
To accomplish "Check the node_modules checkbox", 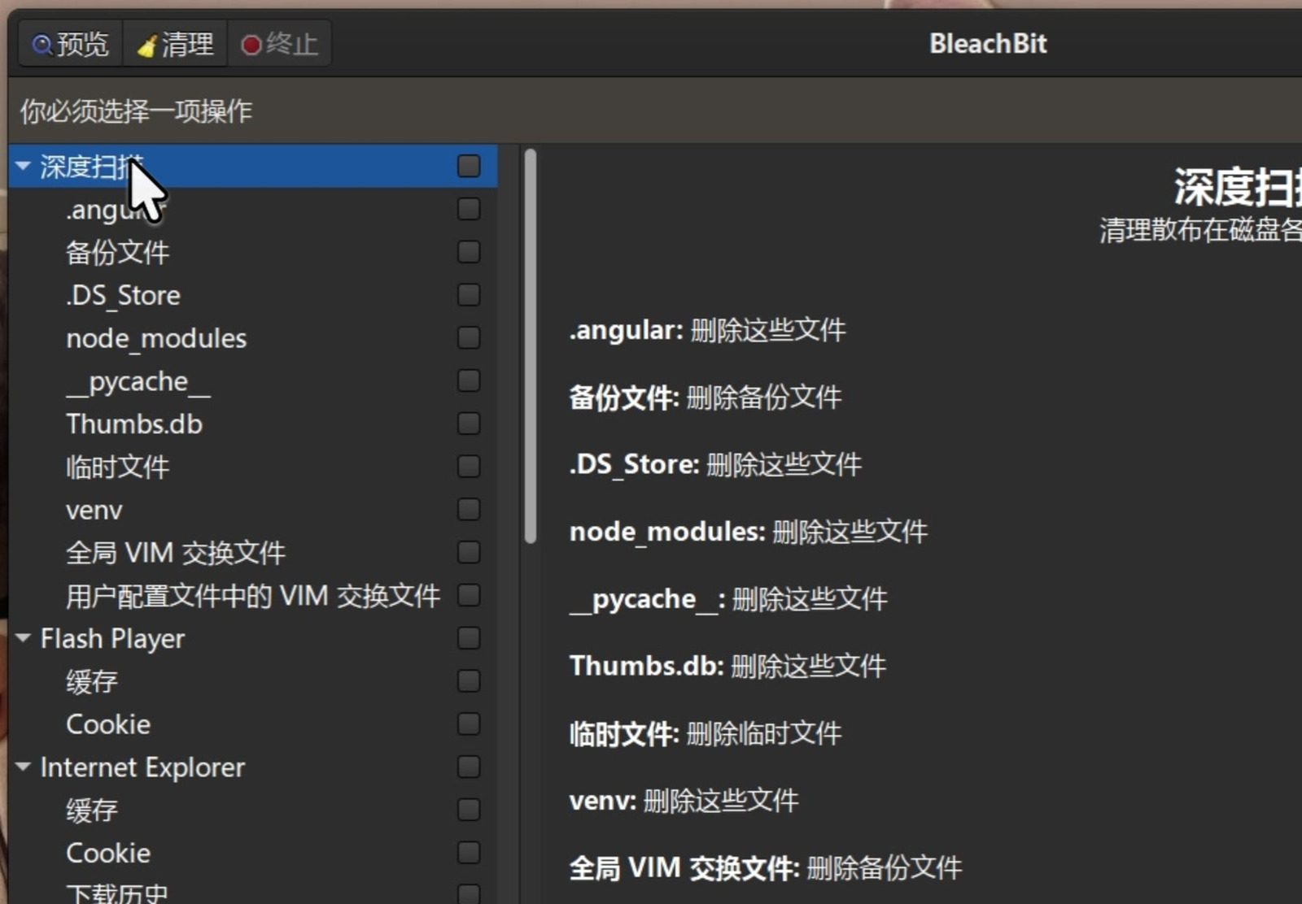I will click(469, 337).
